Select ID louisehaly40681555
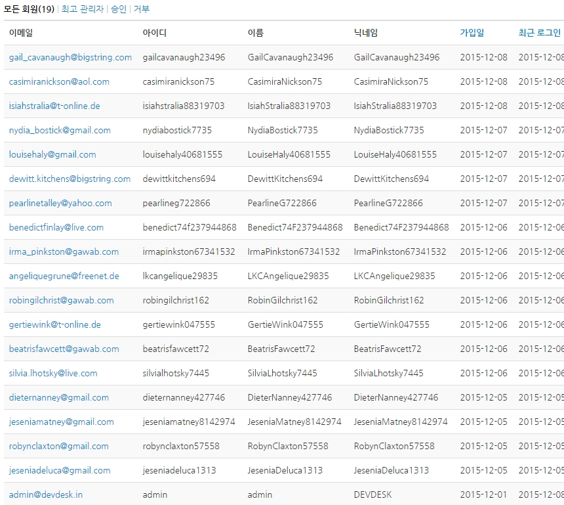564x505 pixels. tap(182, 154)
